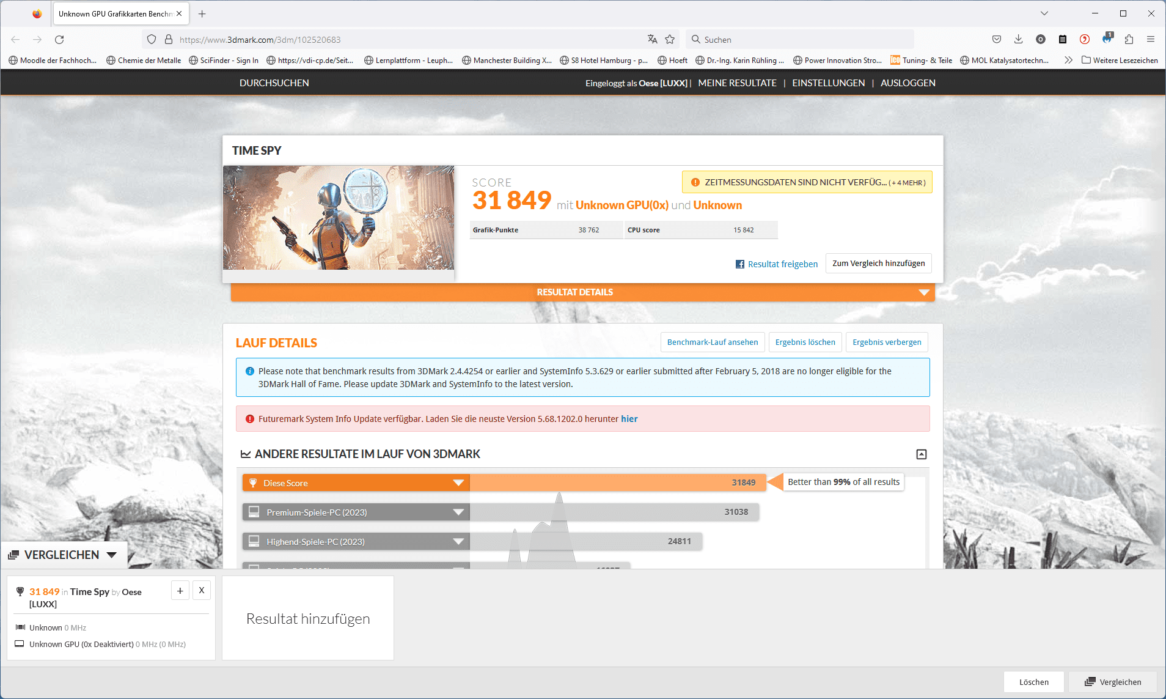Open the Manchester Building X... bookmark

pyautogui.click(x=507, y=60)
